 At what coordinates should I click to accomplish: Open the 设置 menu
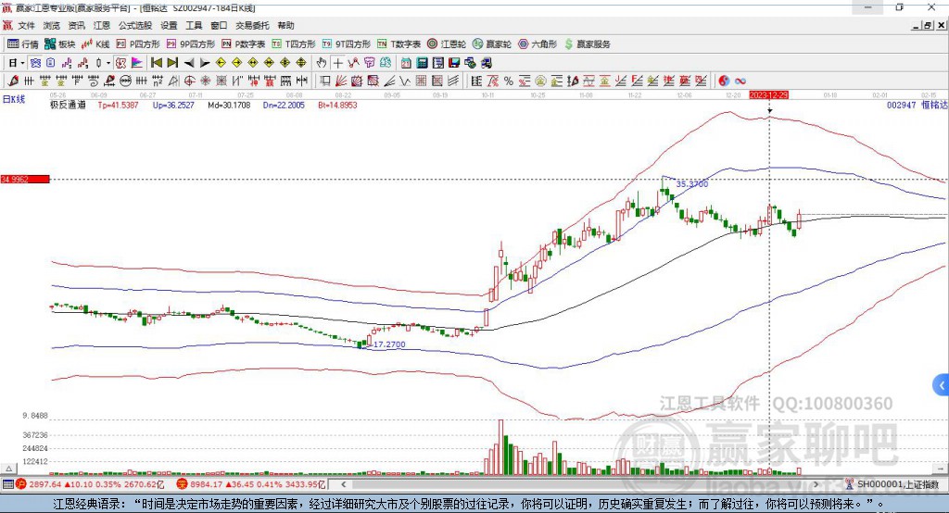[169, 25]
